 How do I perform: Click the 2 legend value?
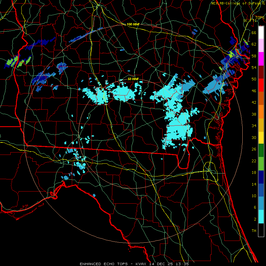[255, 219]
